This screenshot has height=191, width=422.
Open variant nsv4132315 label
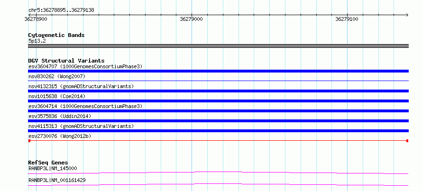(x=81, y=86)
